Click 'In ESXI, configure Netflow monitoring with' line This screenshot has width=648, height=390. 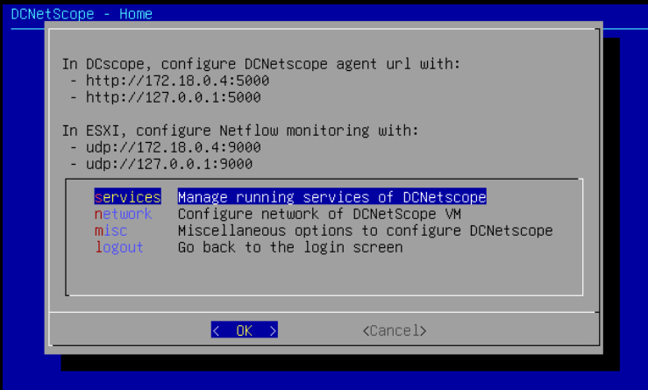click(x=240, y=131)
